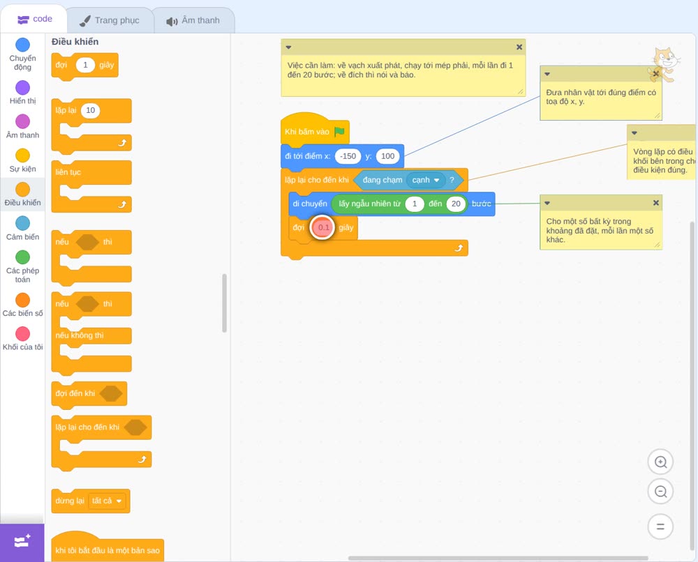This screenshot has width=698, height=562.
Task: Click the x value -150 field
Action: coord(348,156)
